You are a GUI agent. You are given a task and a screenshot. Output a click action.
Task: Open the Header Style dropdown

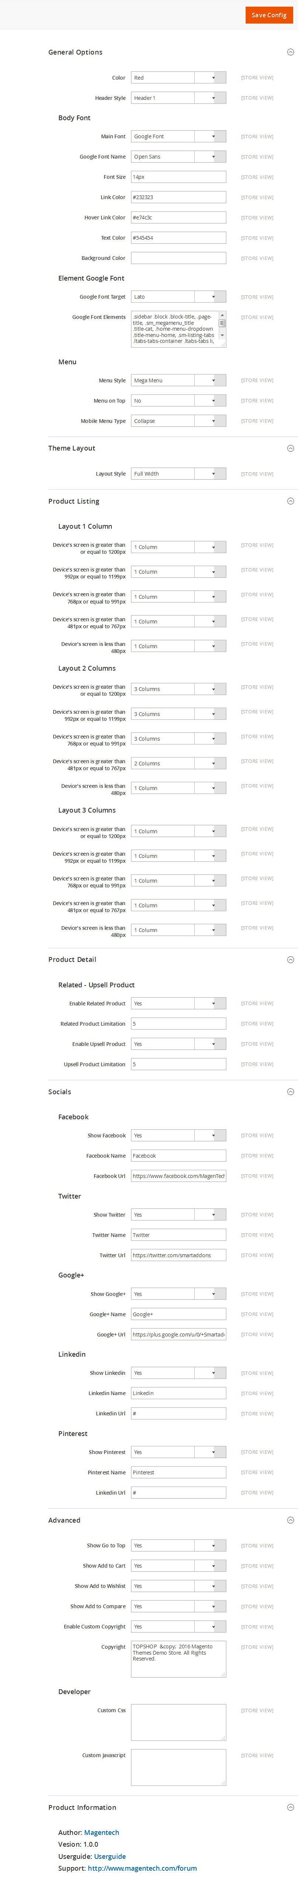point(178,98)
